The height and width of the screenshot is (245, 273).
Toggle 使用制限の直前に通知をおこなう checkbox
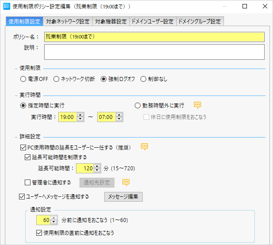(x=39, y=232)
